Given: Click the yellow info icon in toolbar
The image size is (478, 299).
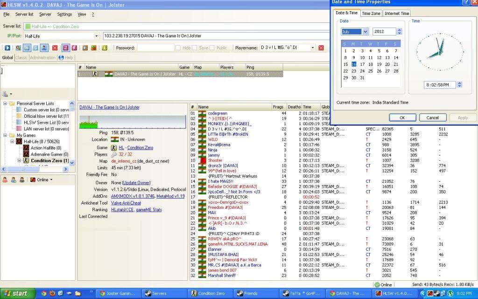Looking at the screenshot, I should tap(104, 48).
